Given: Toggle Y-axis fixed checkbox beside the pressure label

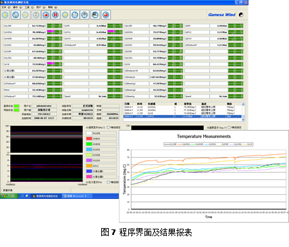Looking at the screenshot, I should click(x=108, y=182).
